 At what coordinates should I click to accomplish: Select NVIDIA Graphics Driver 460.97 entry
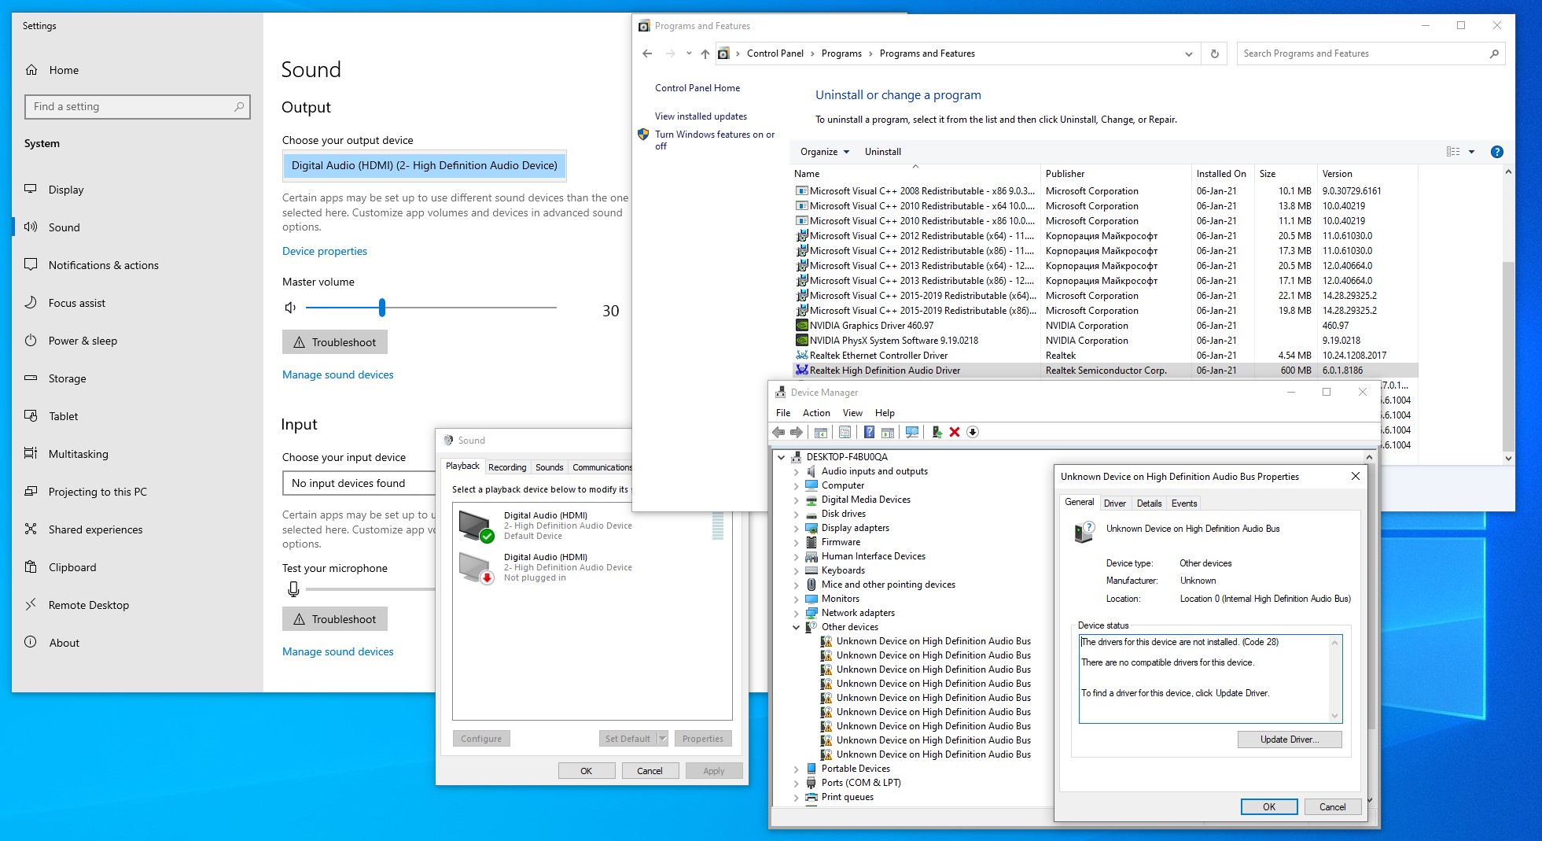1106,326
